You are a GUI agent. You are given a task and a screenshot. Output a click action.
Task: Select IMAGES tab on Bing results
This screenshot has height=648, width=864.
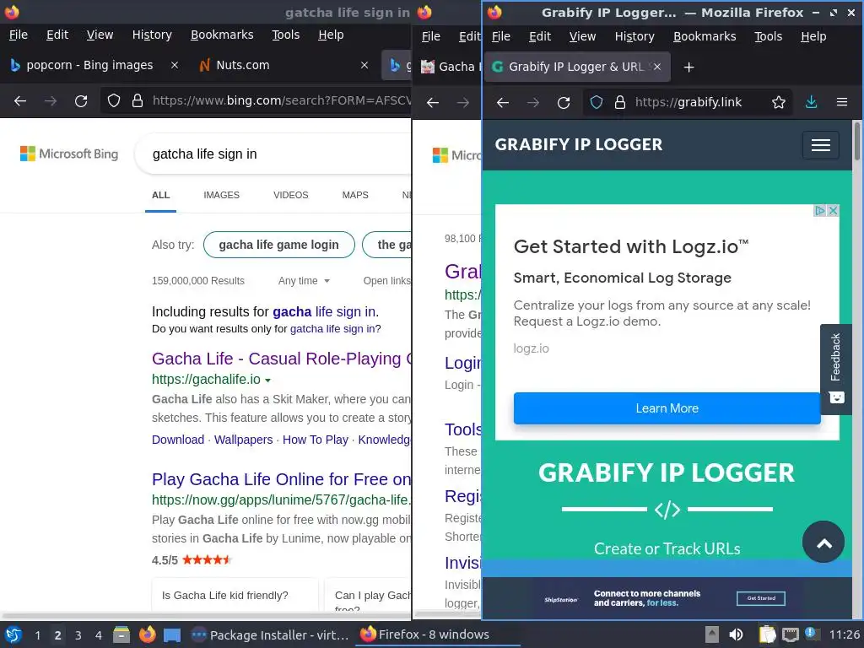coord(222,195)
